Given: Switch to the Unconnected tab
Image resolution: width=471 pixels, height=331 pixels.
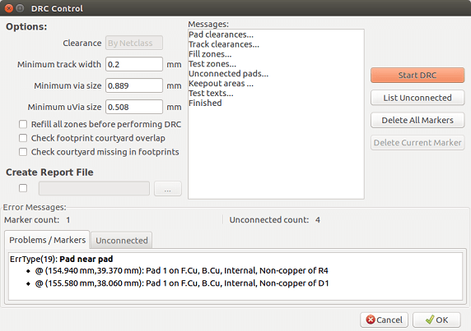Looking at the screenshot, I should [121, 240].
